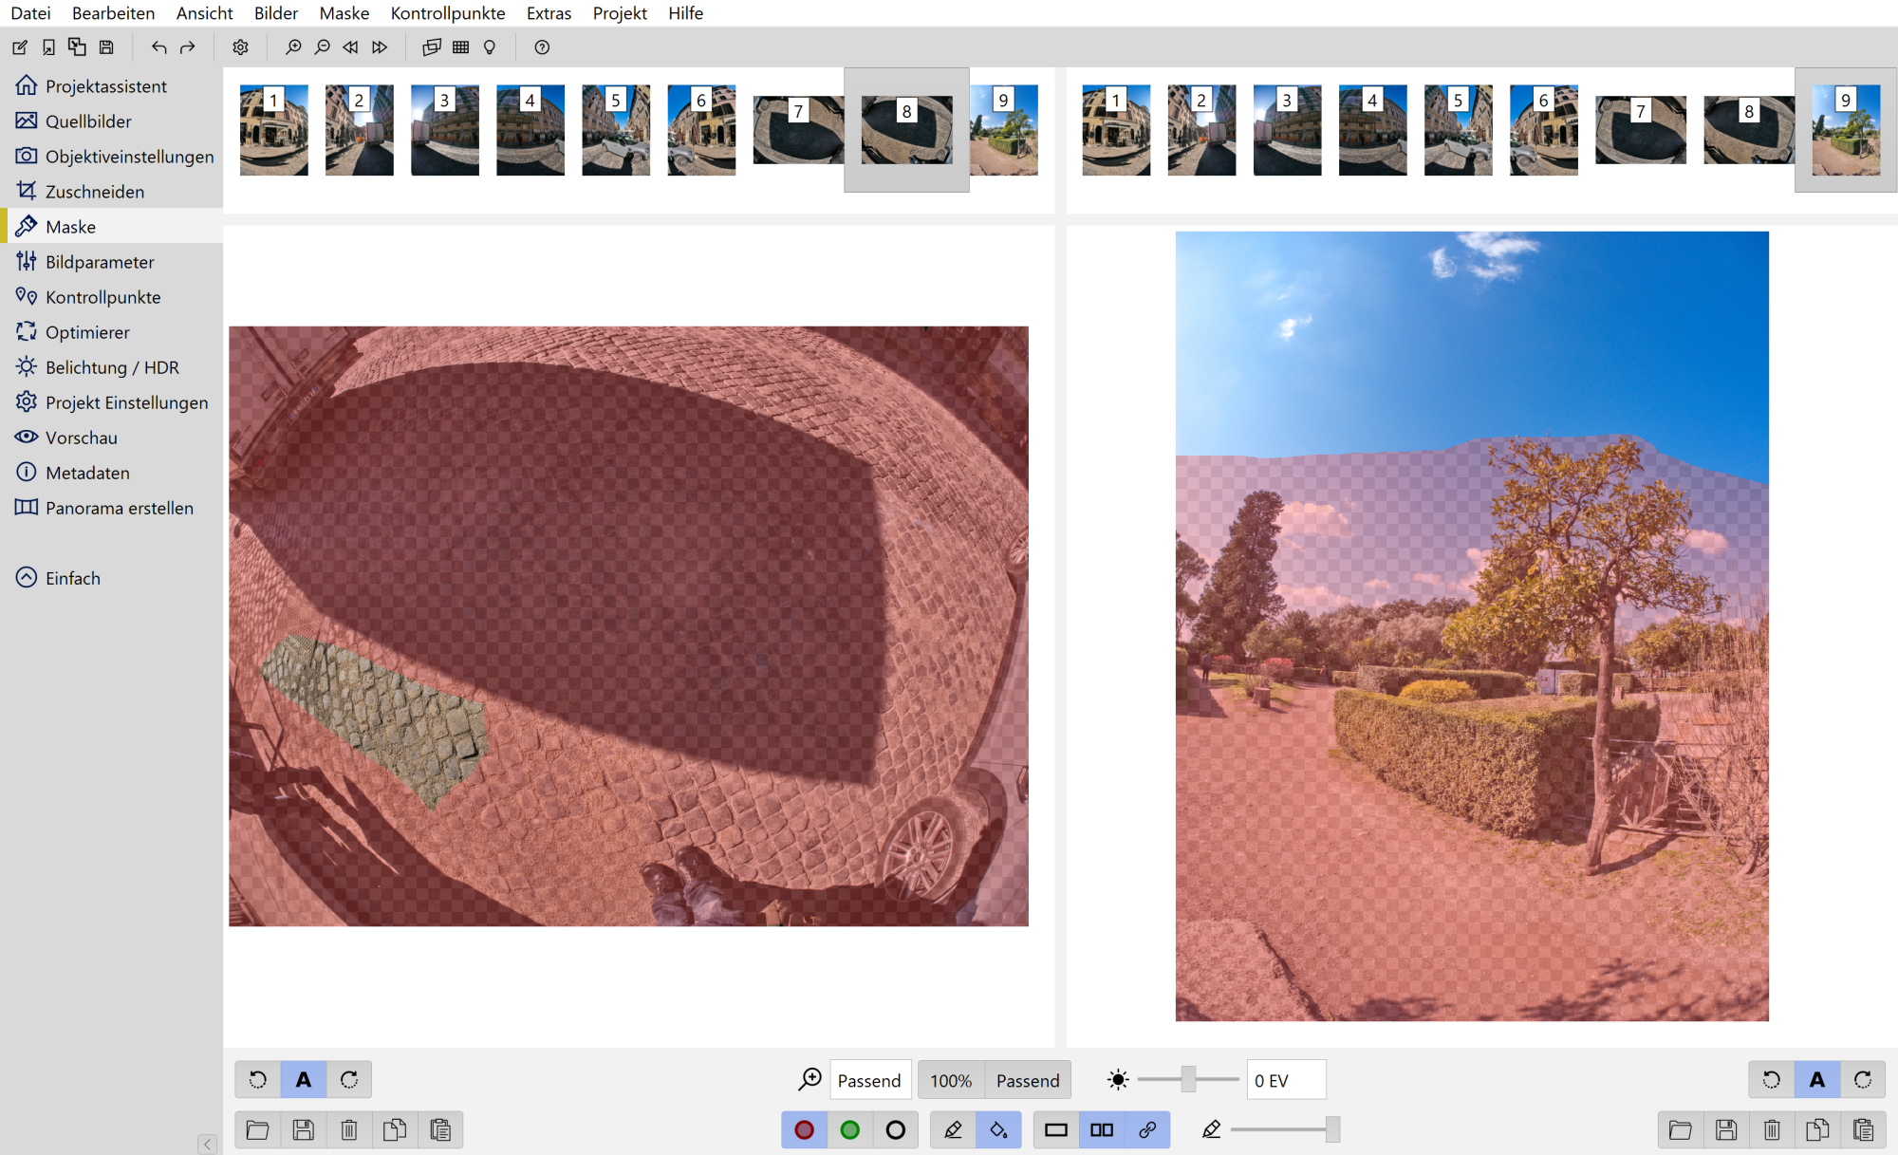Adjust the brightness EV slider handle
1898x1155 pixels.
(1188, 1079)
